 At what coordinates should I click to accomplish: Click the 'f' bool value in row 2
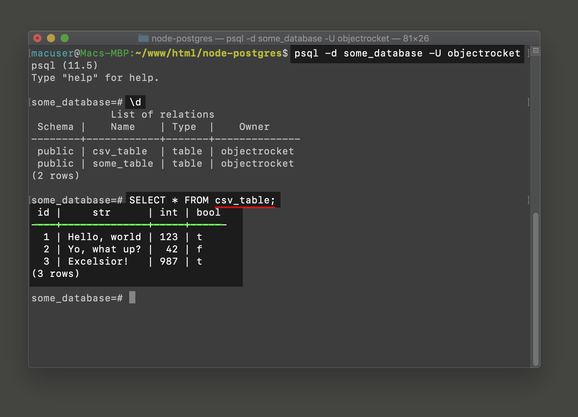(x=200, y=249)
